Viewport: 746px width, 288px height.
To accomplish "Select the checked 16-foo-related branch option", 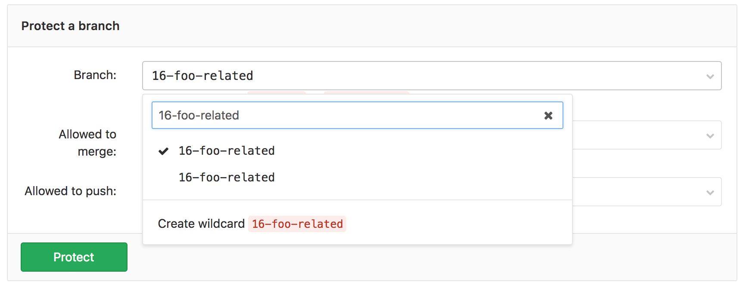I will (x=227, y=151).
